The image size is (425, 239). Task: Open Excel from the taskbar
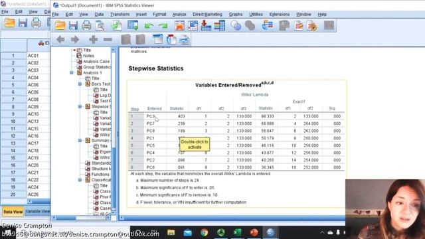tap(238, 232)
